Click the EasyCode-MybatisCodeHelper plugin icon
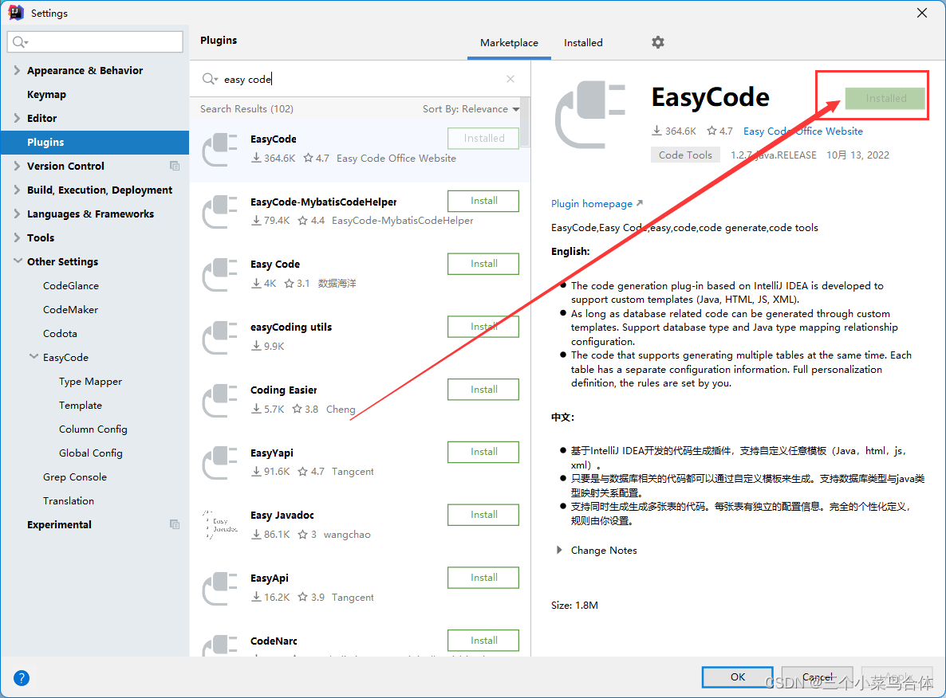The height and width of the screenshot is (698, 946). coord(220,212)
